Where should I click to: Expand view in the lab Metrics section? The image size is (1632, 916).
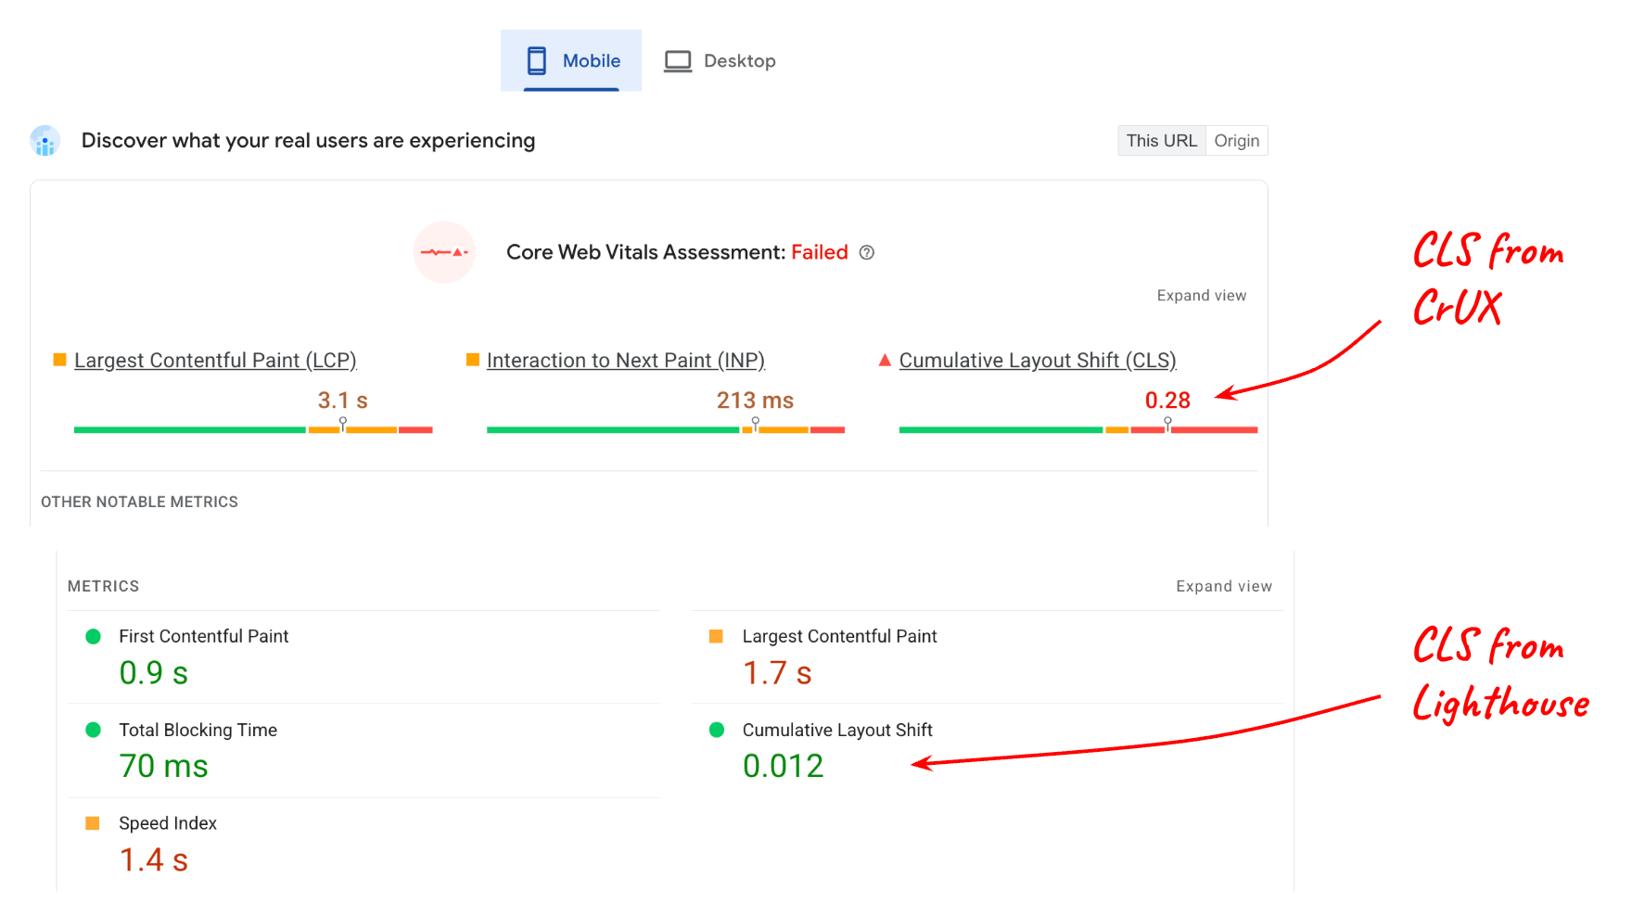(1223, 585)
